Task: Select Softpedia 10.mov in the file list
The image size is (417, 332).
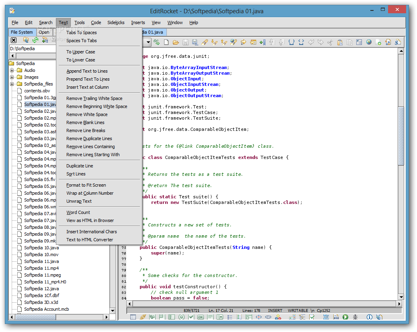Action: [x=41, y=255]
